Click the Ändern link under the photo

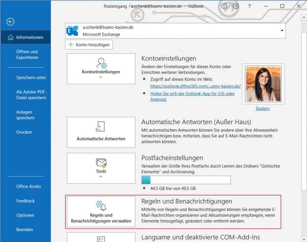[263, 109]
